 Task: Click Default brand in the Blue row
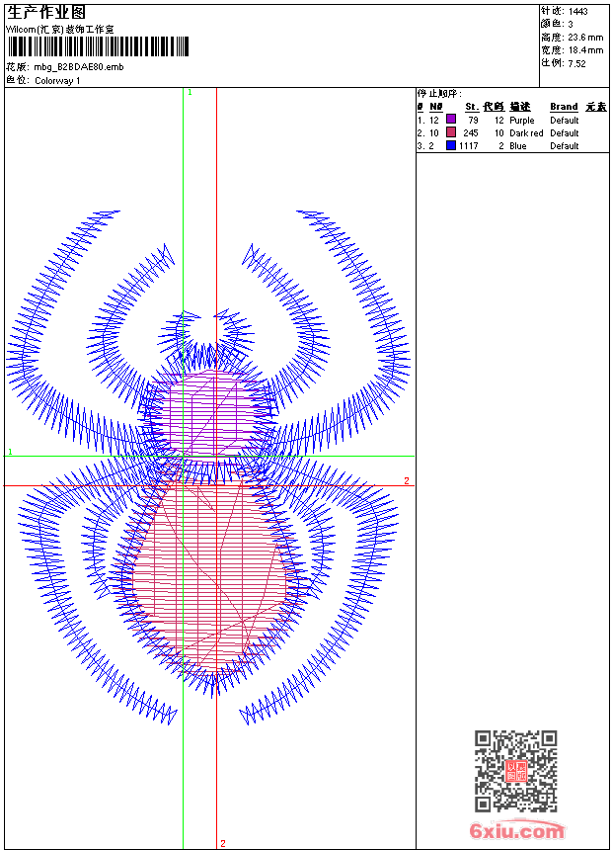coord(565,146)
